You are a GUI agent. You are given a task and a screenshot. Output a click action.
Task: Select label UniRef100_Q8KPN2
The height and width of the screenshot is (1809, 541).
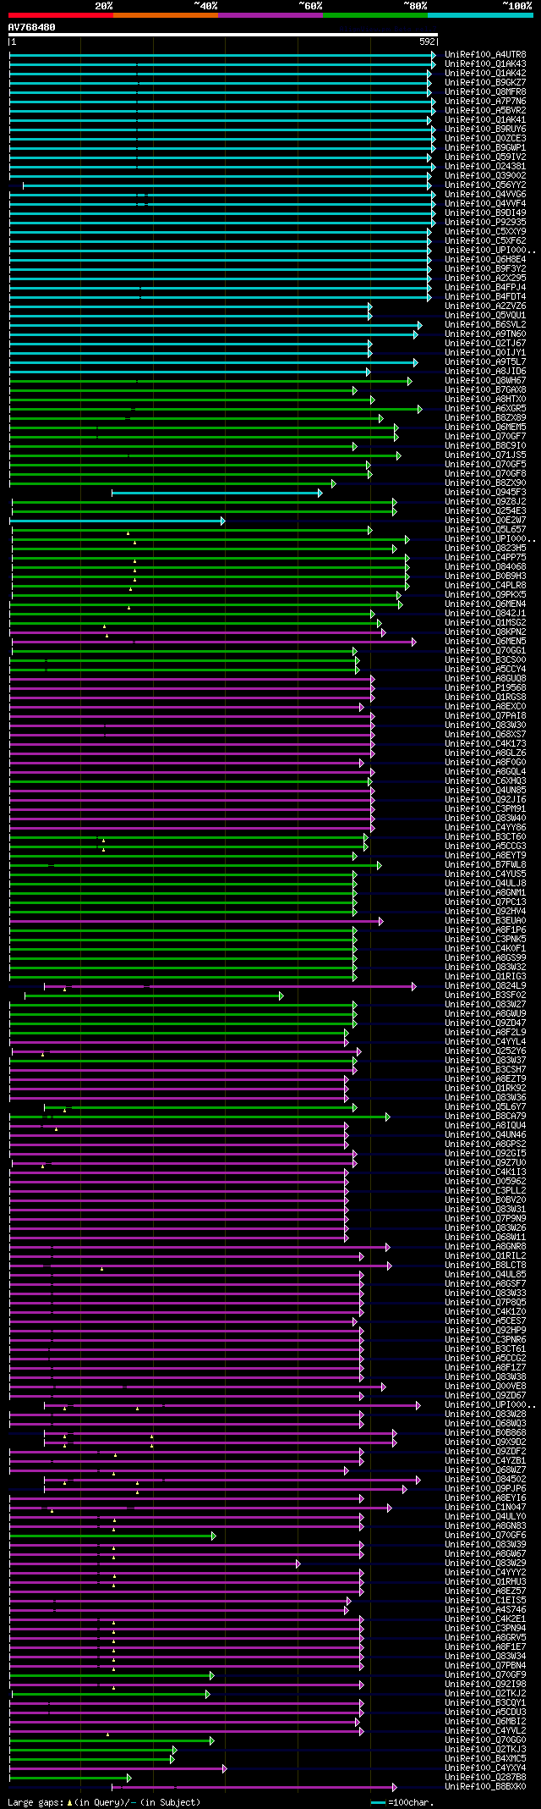click(485, 632)
